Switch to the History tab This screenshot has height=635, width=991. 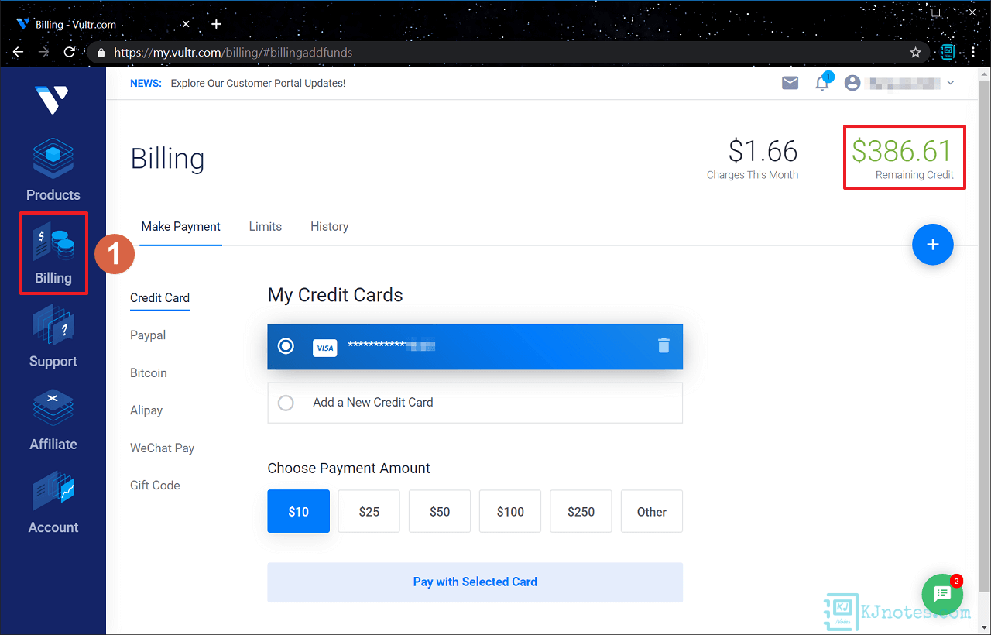pyautogui.click(x=329, y=226)
